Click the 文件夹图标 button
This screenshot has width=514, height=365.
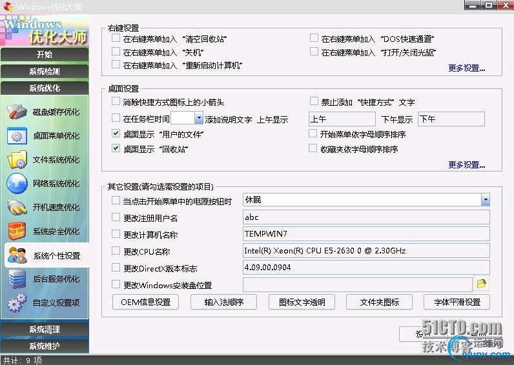click(379, 302)
